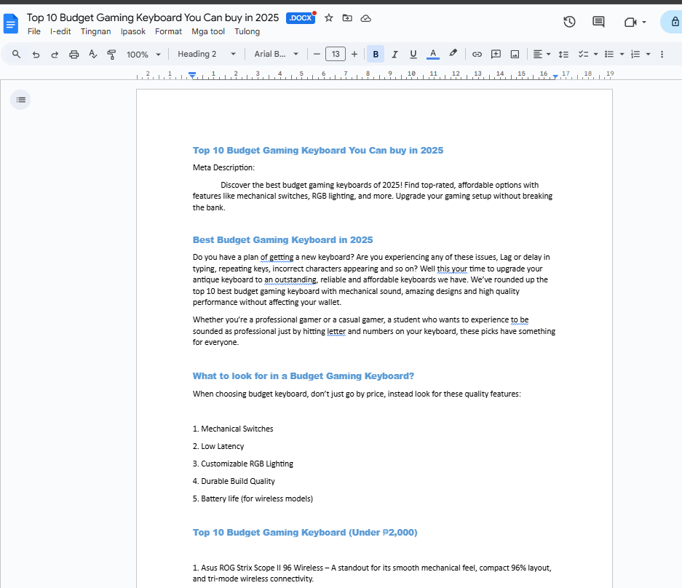682x588 pixels.
Task: Click list item '2. Low Latency'
Action: (x=218, y=446)
